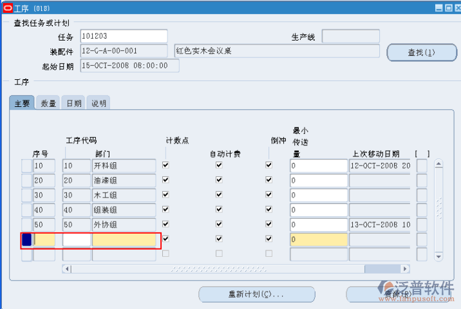Click the 生产线 input field
The height and width of the screenshot is (309, 461).
point(351,36)
